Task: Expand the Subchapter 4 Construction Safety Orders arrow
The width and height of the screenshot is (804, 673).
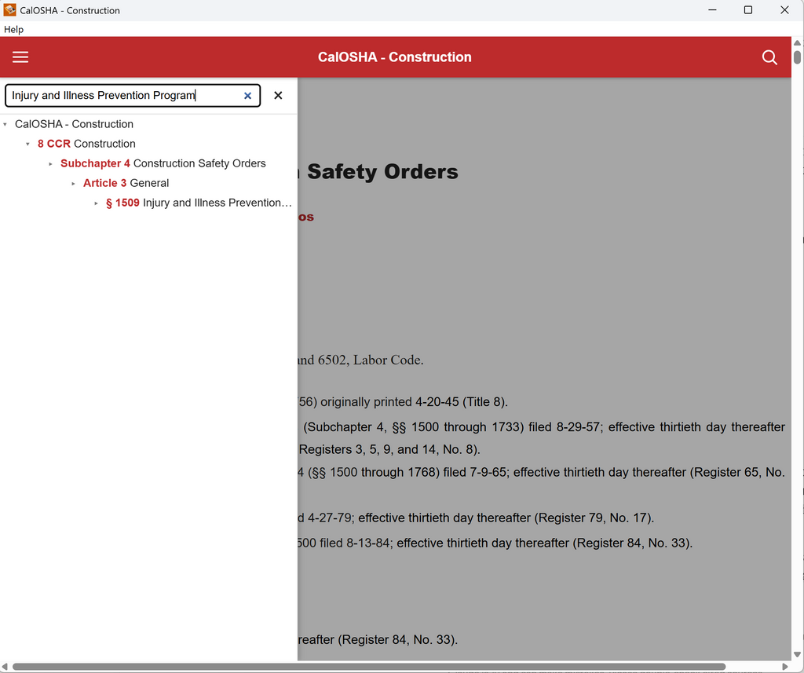Action: (50, 163)
